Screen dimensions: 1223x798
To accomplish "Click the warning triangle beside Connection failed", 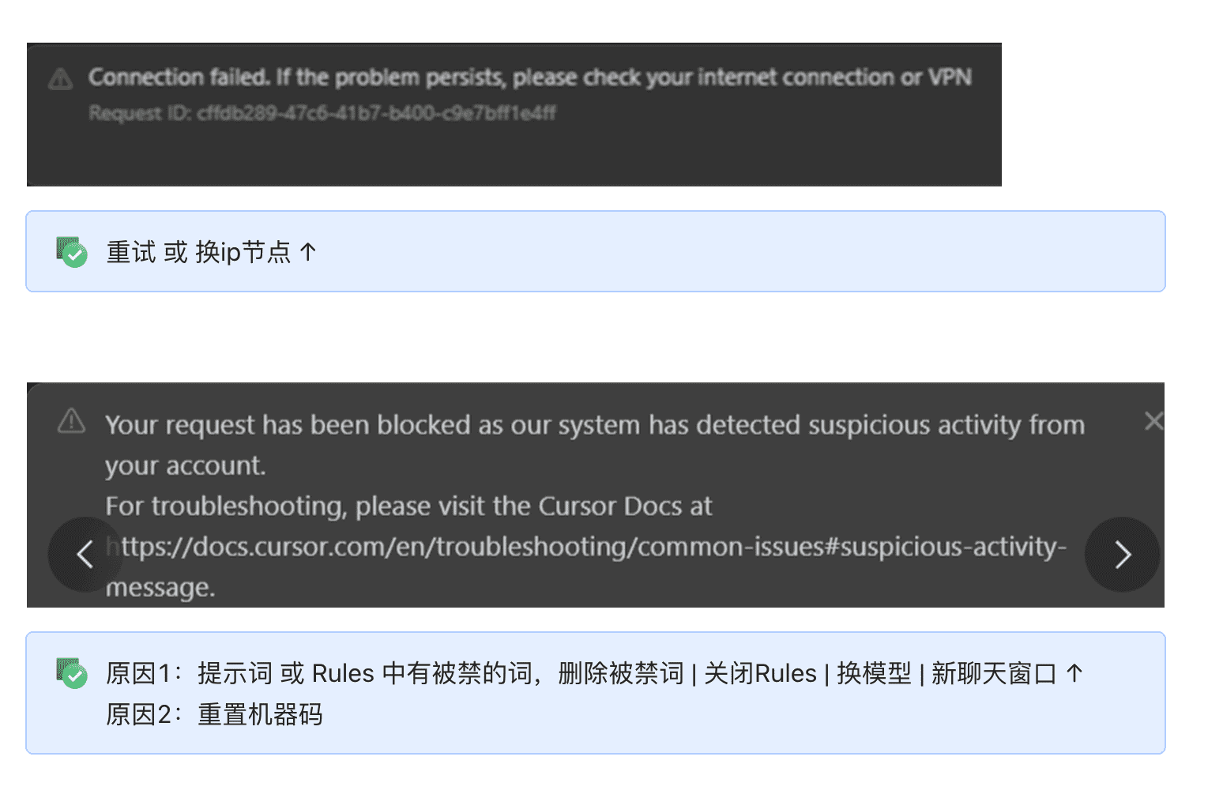I will pyautogui.click(x=61, y=78).
